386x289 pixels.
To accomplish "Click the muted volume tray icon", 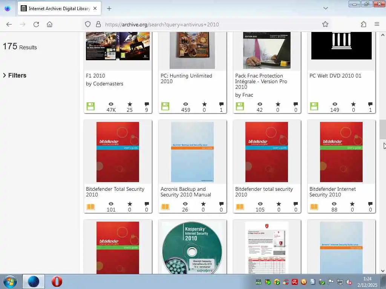I will point(349,282).
